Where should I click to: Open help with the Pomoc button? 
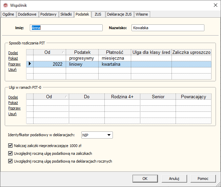point(203,179)
